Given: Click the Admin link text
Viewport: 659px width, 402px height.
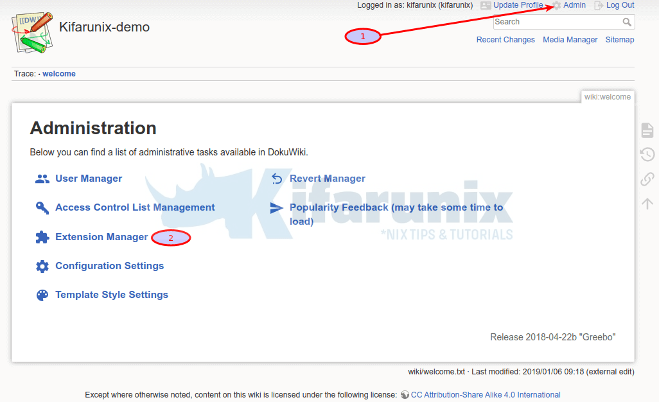Looking at the screenshot, I should 574,5.
